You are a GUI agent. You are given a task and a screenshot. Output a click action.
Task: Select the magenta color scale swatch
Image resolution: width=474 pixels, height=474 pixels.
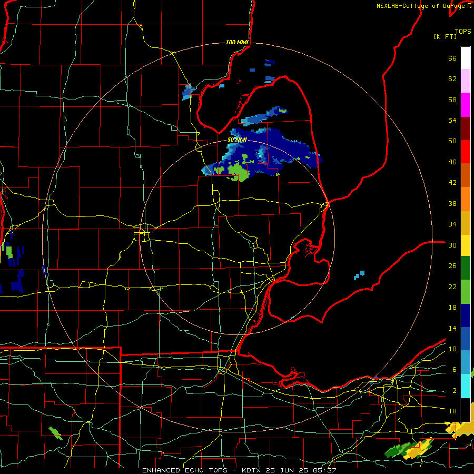click(x=465, y=105)
